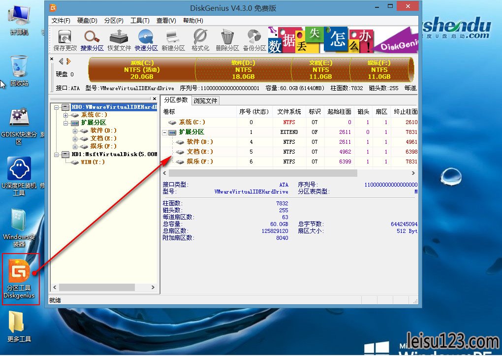Click tree panel horizontal scrollbar thumb

click(x=96, y=288)
